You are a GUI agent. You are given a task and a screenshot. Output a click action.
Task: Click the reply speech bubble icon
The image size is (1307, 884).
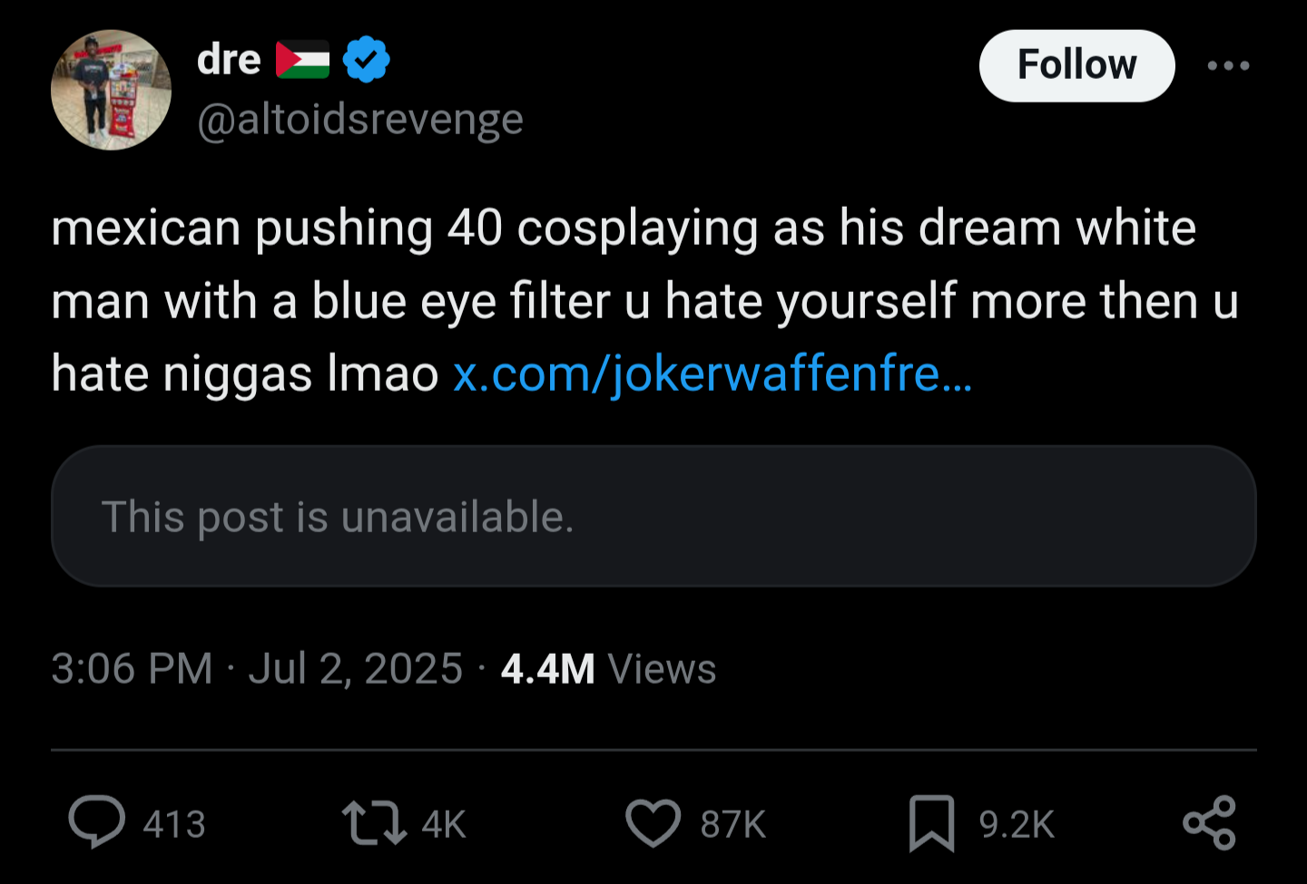97,821
